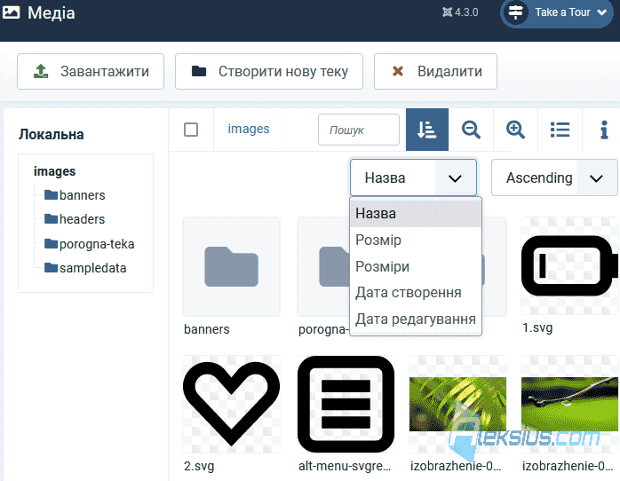Switch to list view icon
This screenshot has height=481, width=620.
point(560,130)
